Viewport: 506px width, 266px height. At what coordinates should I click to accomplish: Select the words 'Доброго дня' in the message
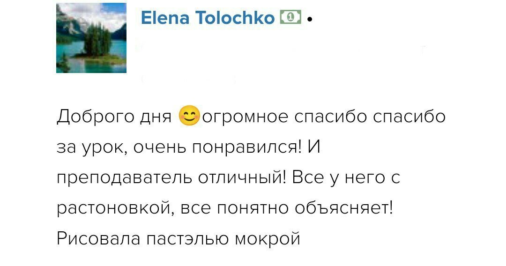[x=114, y=117]
